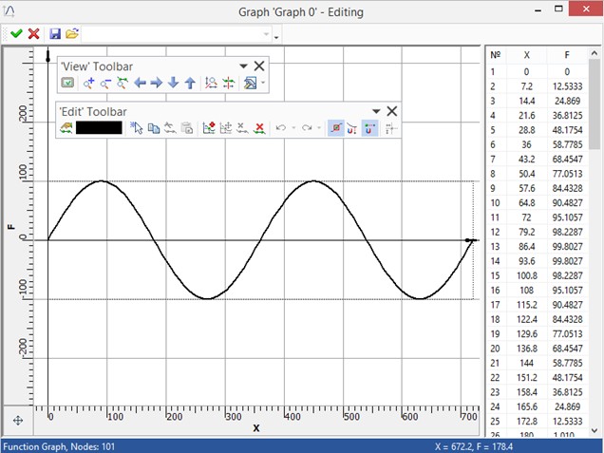Click the X column header in the table
604x453 pixels.
527,55
